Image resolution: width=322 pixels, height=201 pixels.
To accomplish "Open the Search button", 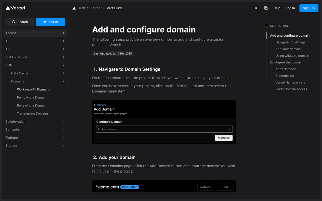I will 20,22.
